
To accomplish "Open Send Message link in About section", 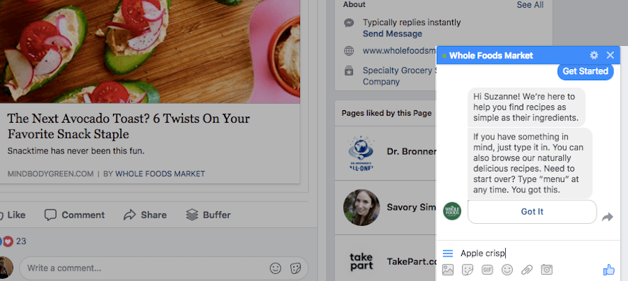I will (392, 33).
